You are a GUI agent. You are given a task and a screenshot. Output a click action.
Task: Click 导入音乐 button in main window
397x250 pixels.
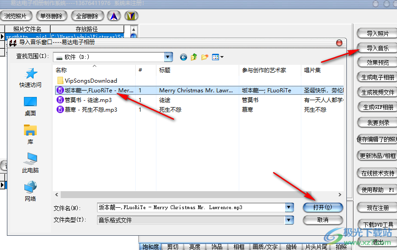(x=377, y=48)
